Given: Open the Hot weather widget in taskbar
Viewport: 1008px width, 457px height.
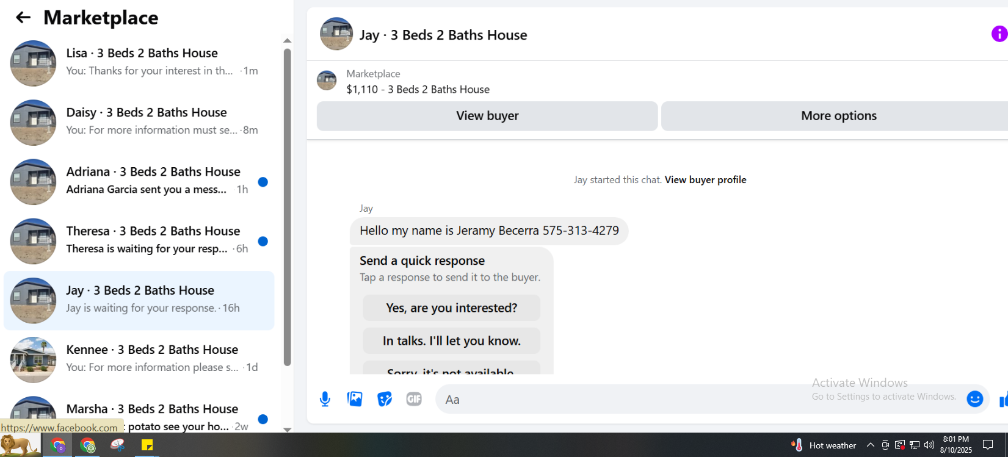Looking at the screenshot, I should coord(824,445).
